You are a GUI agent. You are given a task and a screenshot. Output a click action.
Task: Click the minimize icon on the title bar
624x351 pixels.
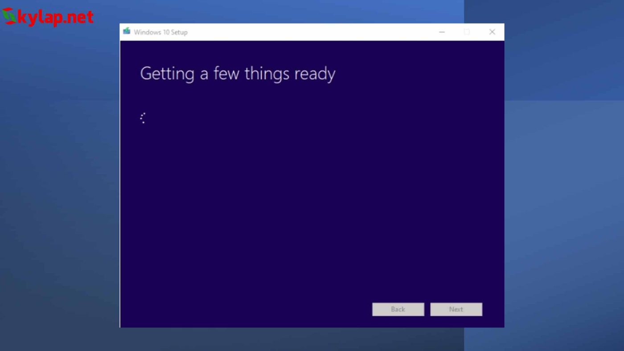click(442, 32)
